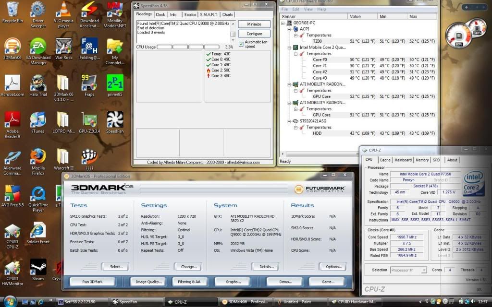Image resolution: width=492 pixels, height=307 pixels.
Task: Collapse Temperatures node above the HDD row
Action: pos(295,127)
